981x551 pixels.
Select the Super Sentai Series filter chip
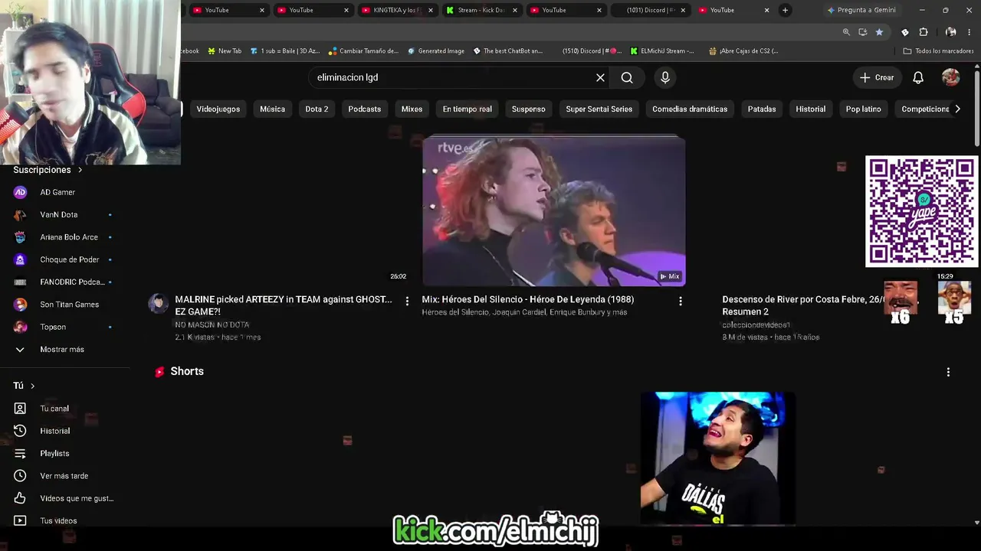pyautogui.click(x=599, y=109)
